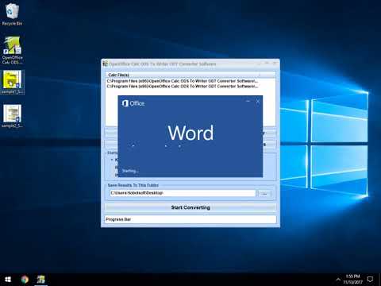Activate the converter app icon in taskbar

point(41,280)
